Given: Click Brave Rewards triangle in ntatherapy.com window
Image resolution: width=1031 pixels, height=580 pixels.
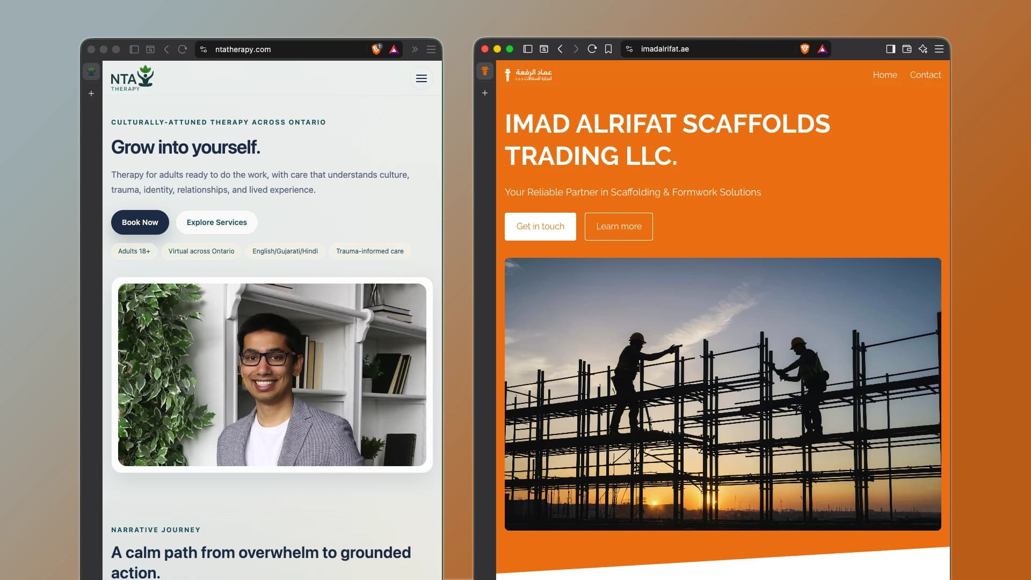Looking at the screenshot, I should [394, 49].
